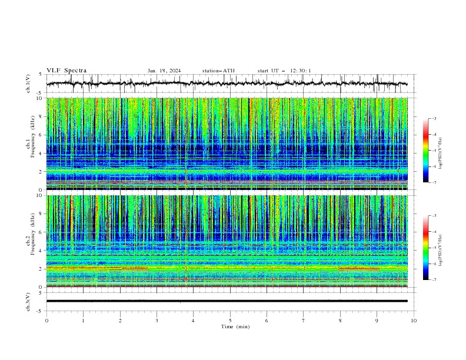Click the ch.2 spectrogram panel
This screenshot has width=466, height=360.
(x=227, y=241)
